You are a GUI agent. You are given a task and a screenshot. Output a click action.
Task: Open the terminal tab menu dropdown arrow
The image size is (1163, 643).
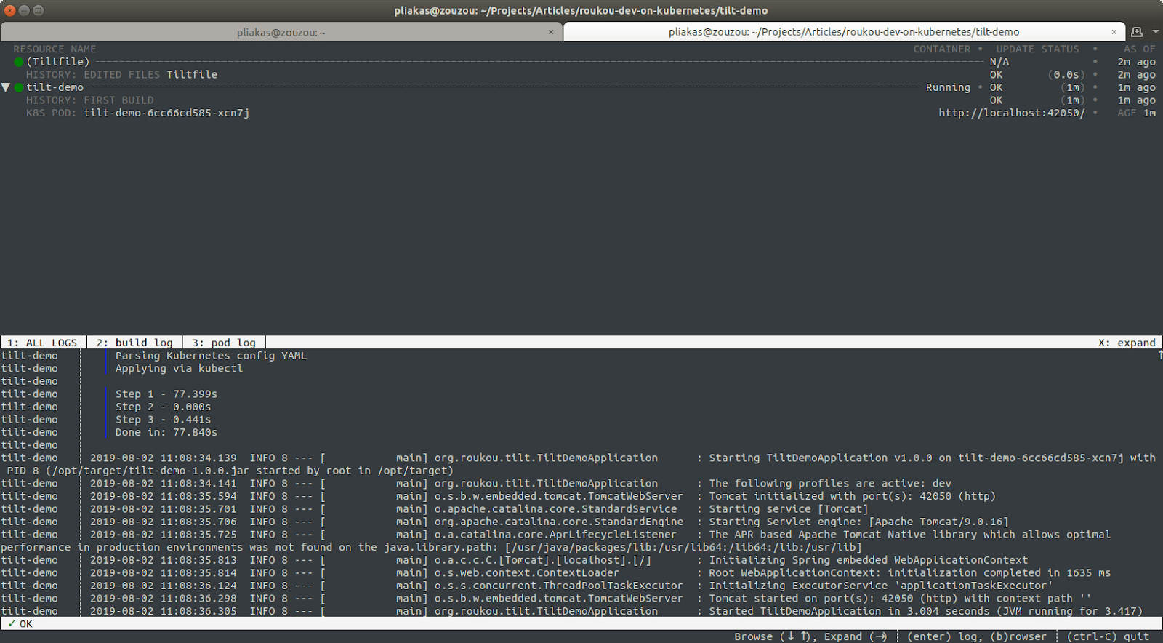[x=1156, y=32]
